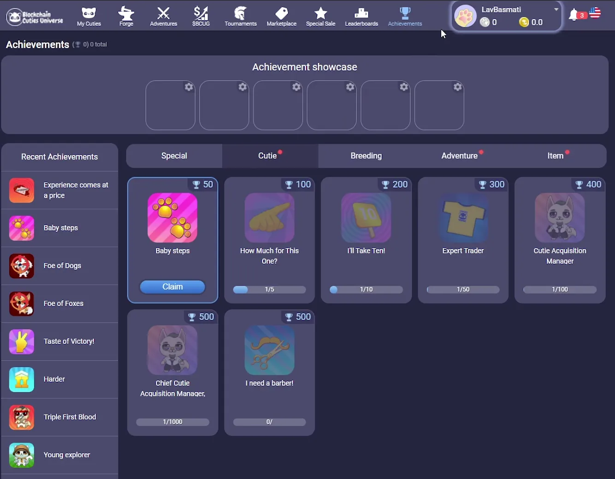
Task: Open Taste of Victory! recent achievement
Action: click(59, 341)
